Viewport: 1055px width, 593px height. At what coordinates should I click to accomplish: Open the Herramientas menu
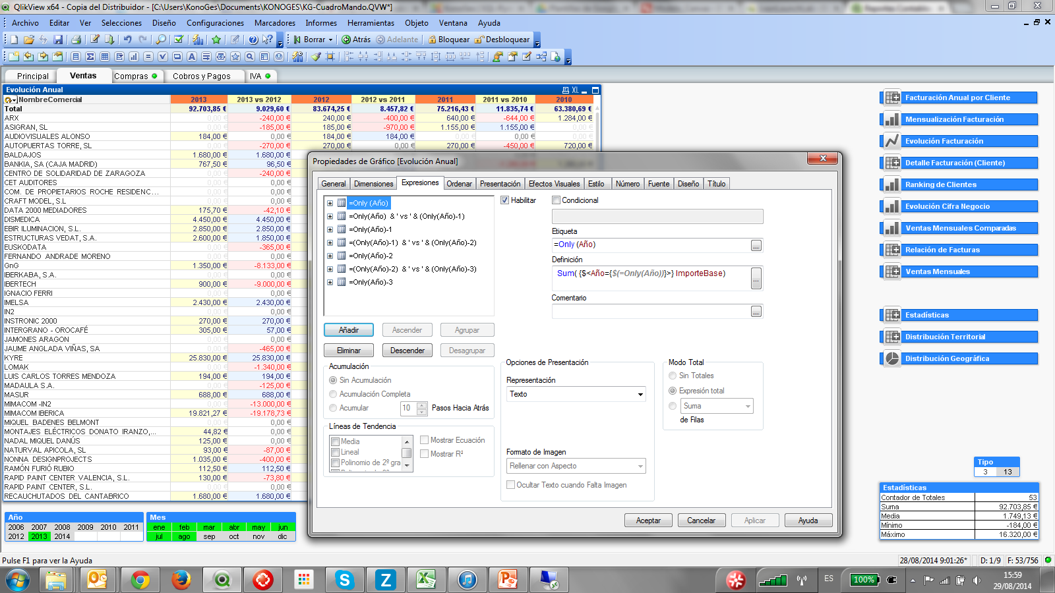click(371, 22)
